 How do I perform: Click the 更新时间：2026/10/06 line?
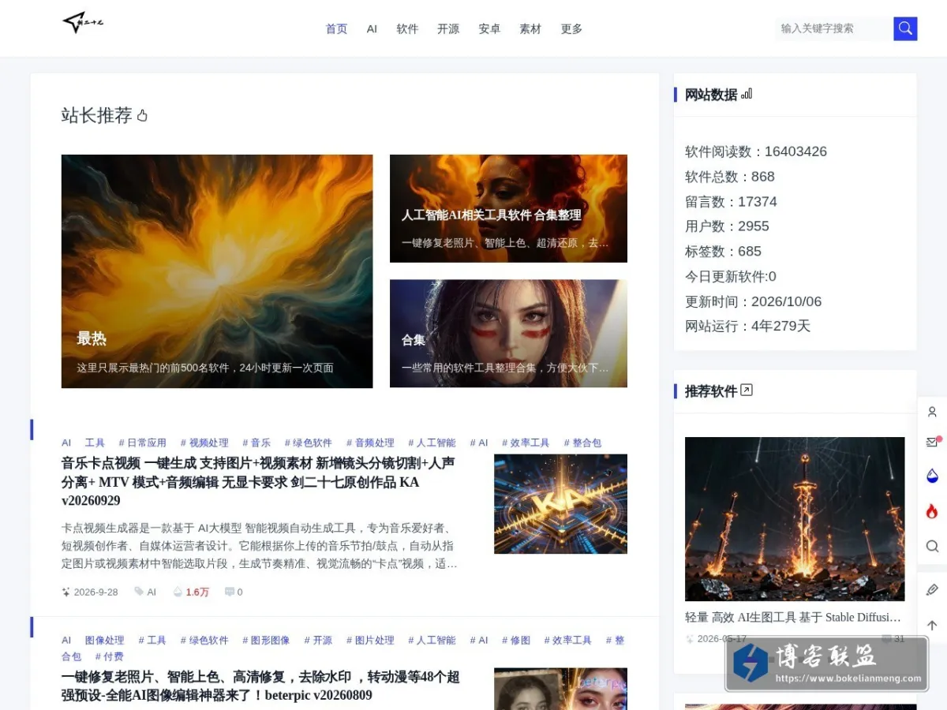[x=753, y=301]
